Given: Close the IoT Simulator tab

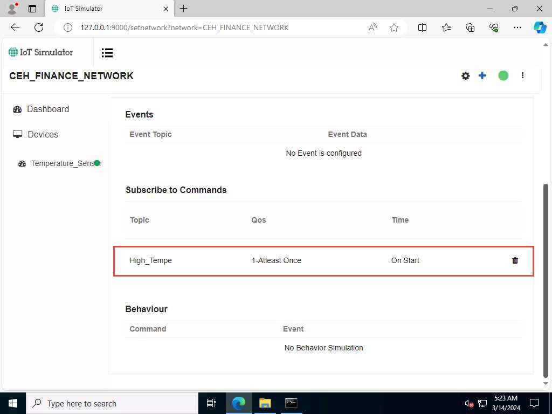Looking at the screenshot, I should (x=166, y=9).
